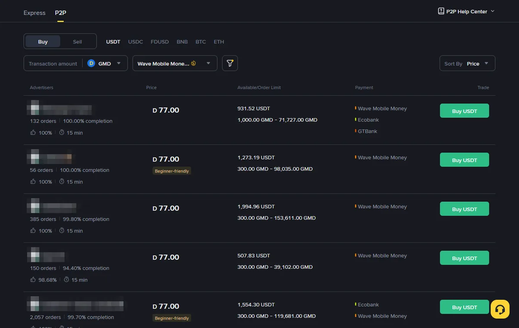This screenshot has height=328, width=519.
Task: Expand the P2P Help Center menu
Action: pos(466,11)
